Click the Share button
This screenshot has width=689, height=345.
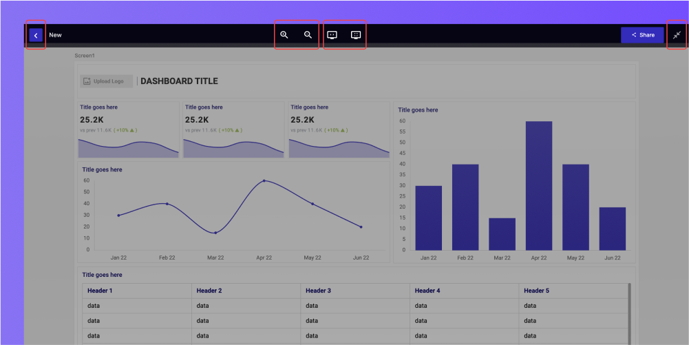[x=642, y=35]
